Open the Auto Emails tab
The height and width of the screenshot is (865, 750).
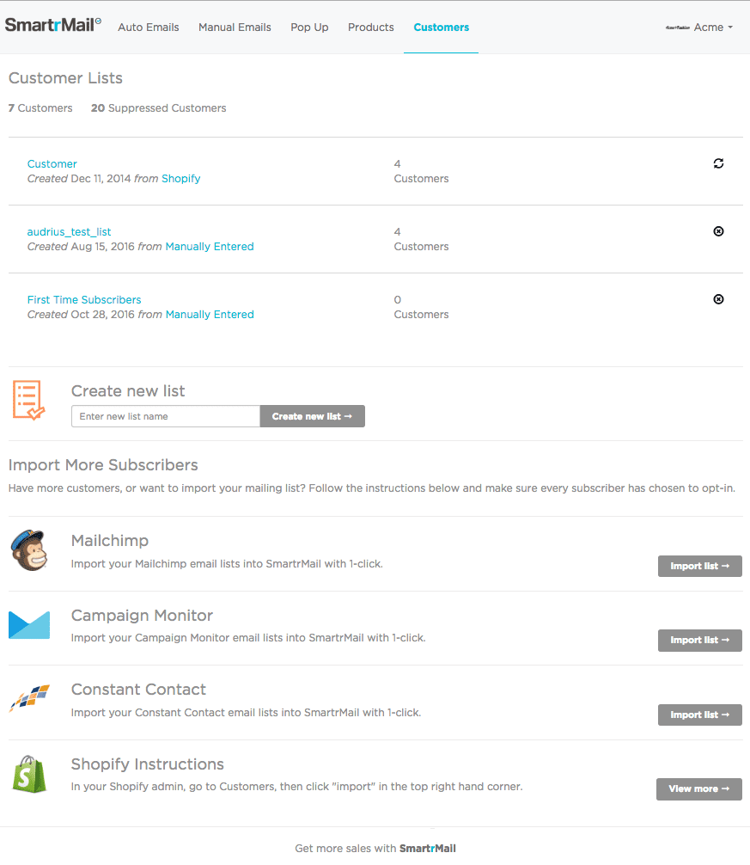(149, 28)
